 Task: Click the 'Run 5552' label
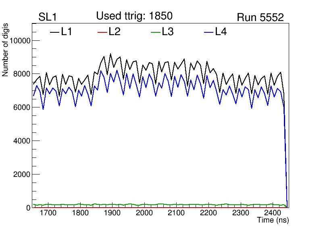pos(260,17)
